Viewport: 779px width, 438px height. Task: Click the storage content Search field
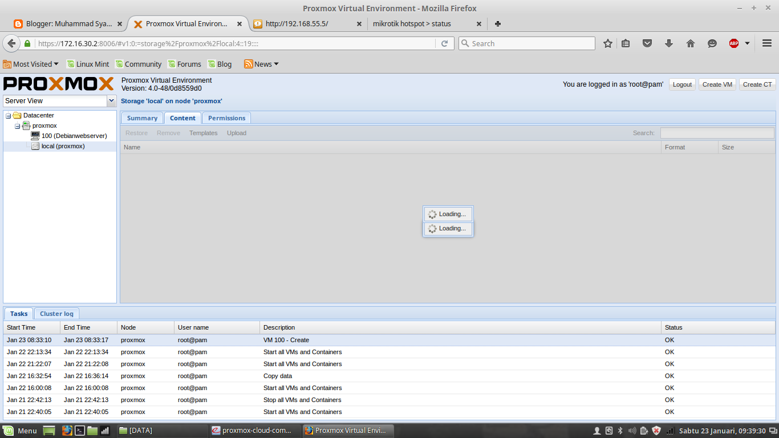pos(717,133)
